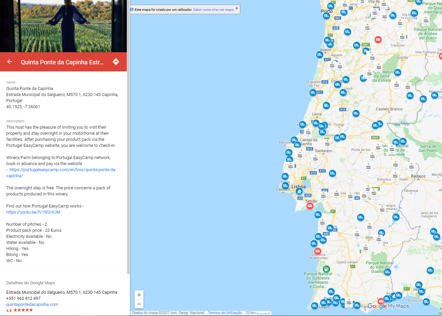Viewport: 442px width, 316px height.
Task: Open the winery photo at panel top
Action: (x=63, y=26)
